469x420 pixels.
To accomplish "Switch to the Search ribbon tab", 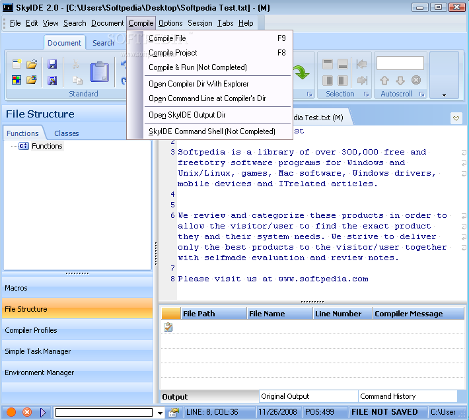I will pos(103,43).
